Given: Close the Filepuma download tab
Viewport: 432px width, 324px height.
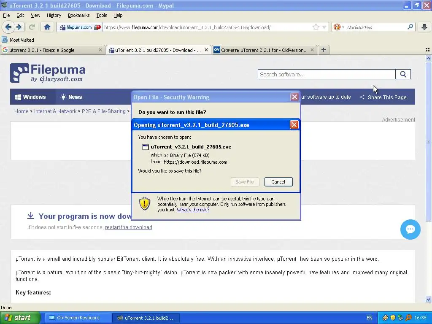Looking at the screenshot, I should pos(206,50).
